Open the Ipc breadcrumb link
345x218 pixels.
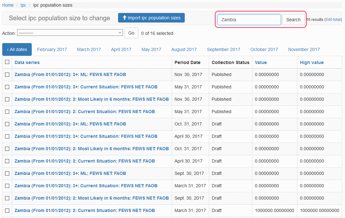(x=23, y=5)
